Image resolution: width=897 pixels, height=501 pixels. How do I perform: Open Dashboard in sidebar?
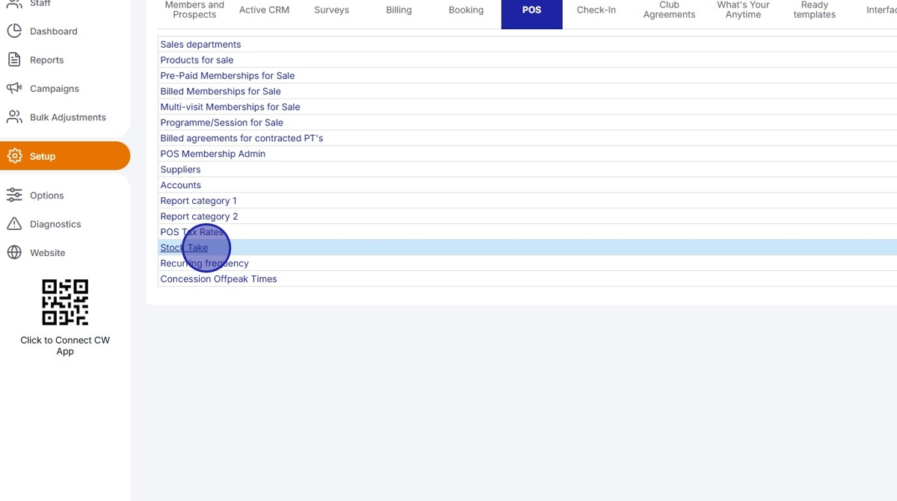pos(54,31)
